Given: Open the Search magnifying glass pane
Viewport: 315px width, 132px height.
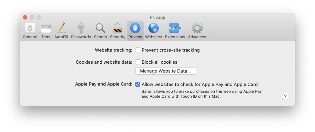Looking at the screenshot, I should [x=100, y=28].
